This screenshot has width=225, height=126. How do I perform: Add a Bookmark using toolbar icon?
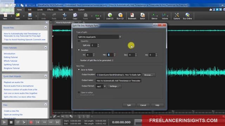pos(132,16)
